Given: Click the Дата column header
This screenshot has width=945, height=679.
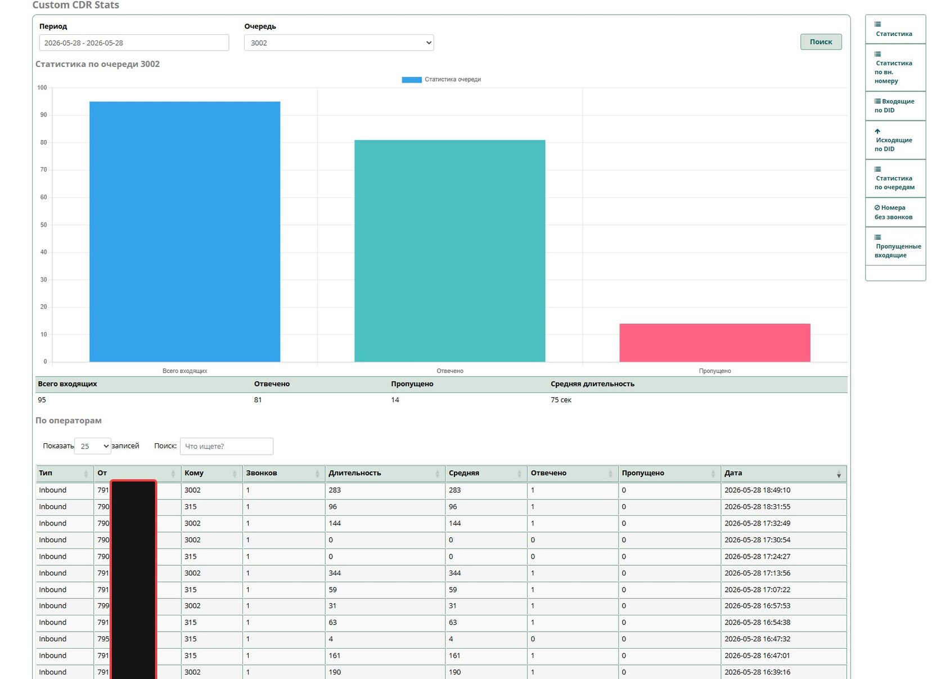Looking at the screenshot, I should [x=784, y=473].
